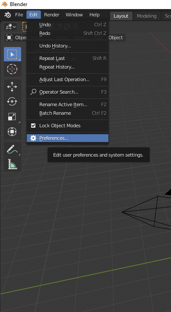Open Preferences from the Edit menu

tap(68, 138)
